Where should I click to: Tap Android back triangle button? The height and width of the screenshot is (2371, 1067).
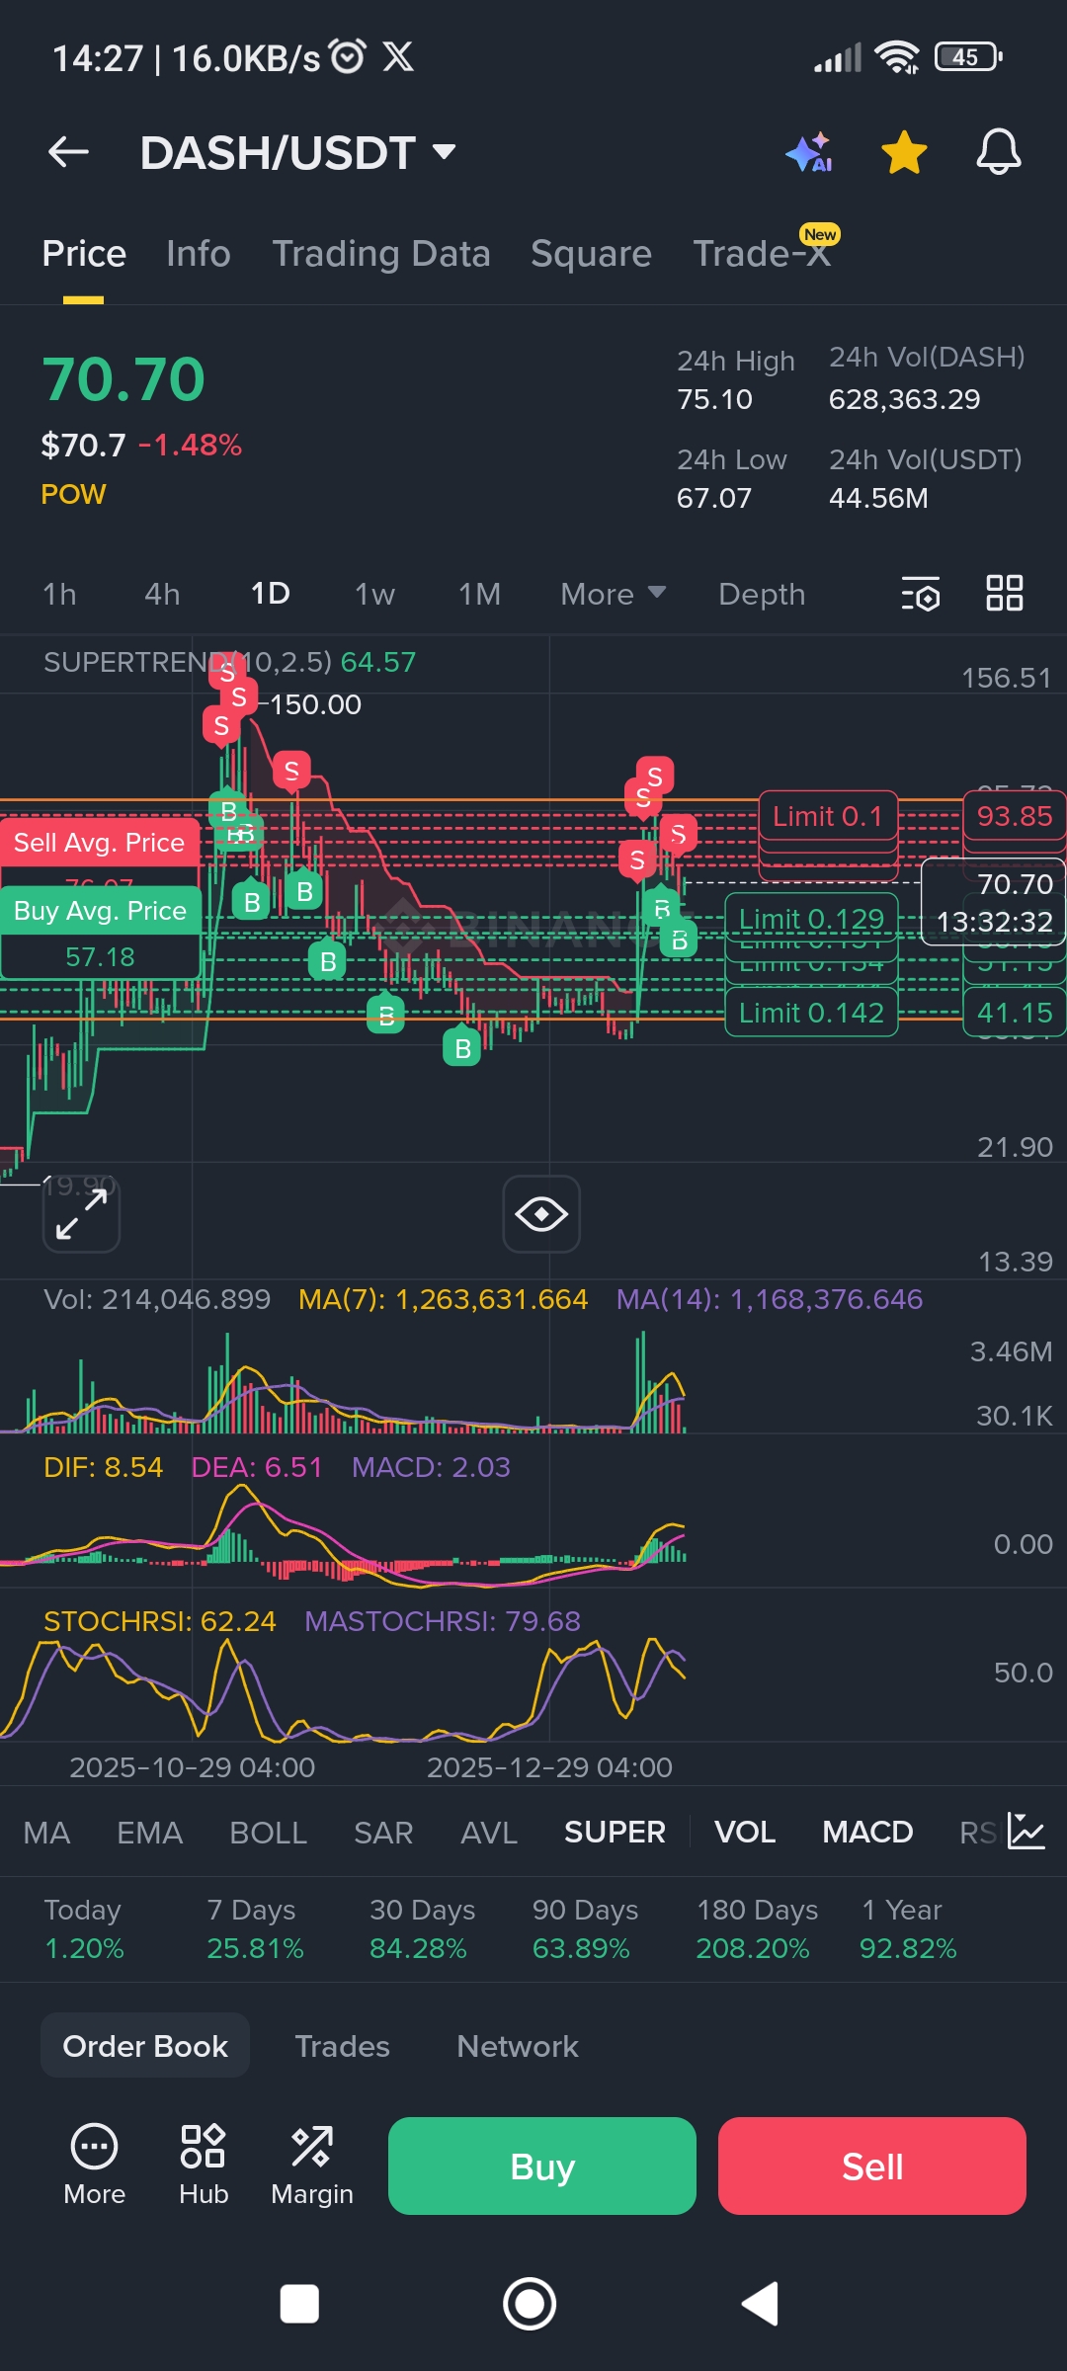(761, 2304)
